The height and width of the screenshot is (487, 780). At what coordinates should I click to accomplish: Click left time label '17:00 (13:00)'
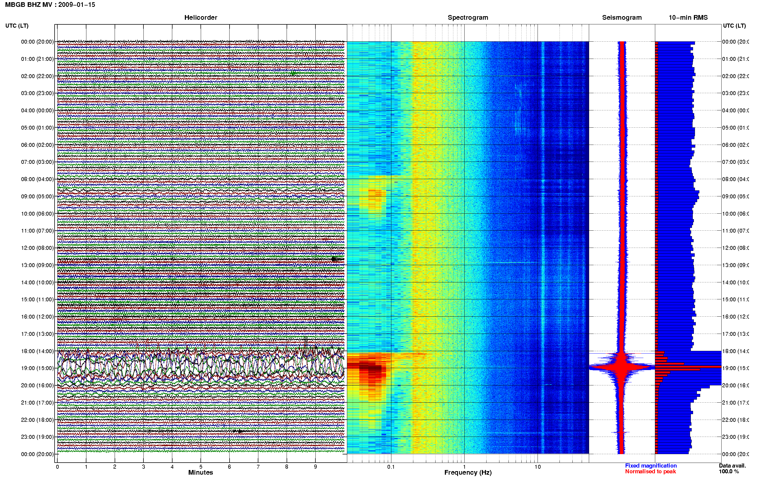37,334
